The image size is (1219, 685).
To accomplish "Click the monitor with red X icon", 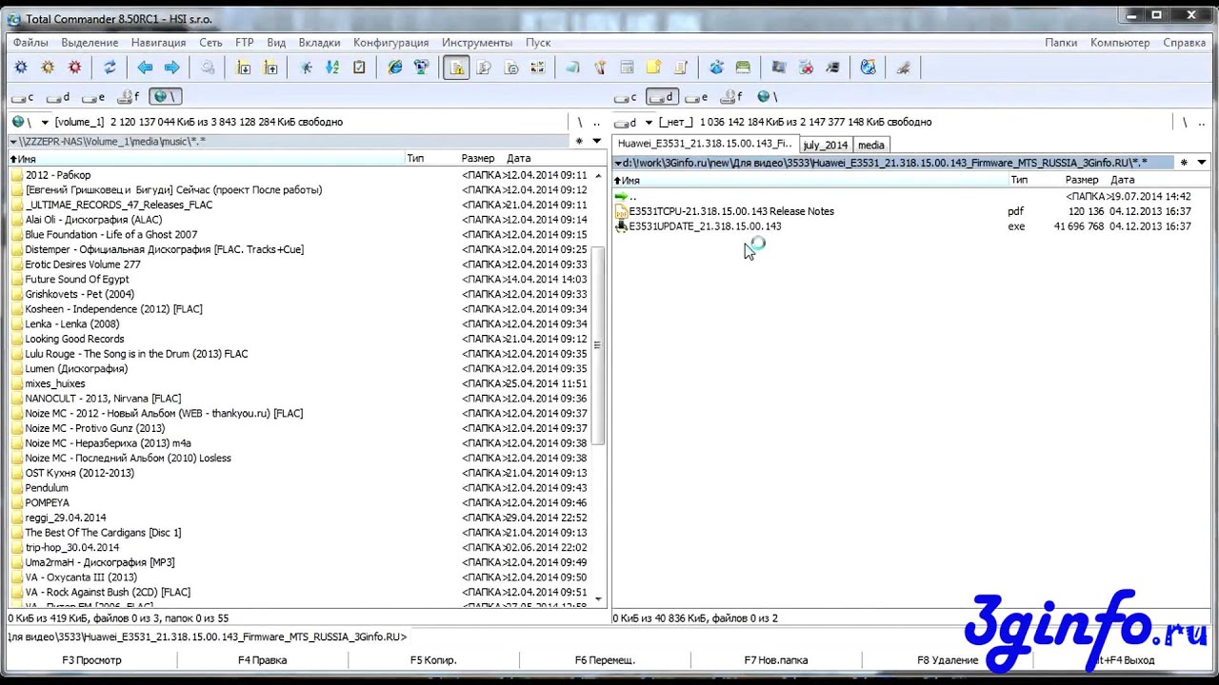I will (x=806, y=68).
